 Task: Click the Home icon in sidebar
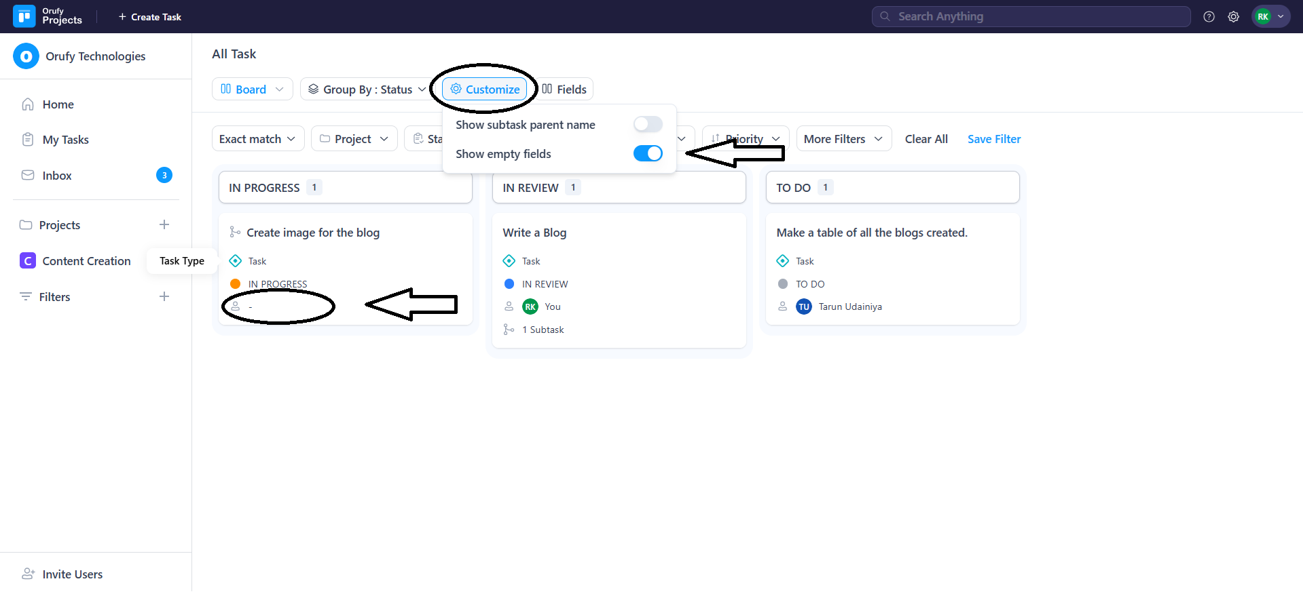(x=28, y=104)
